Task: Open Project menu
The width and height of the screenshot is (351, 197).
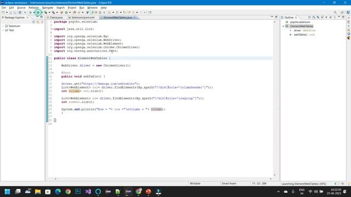Action: (x=72, y=8)
